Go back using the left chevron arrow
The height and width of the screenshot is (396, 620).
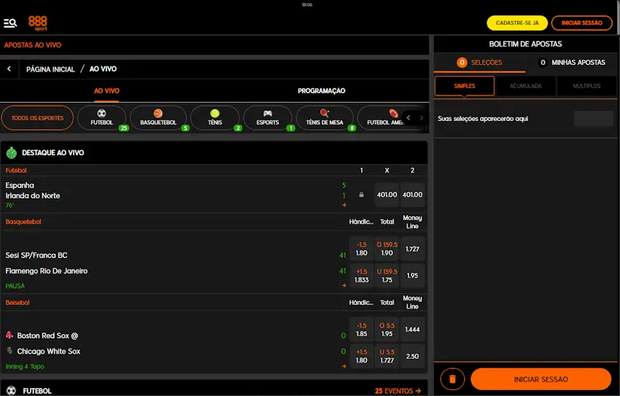click(x=9, y=69)
